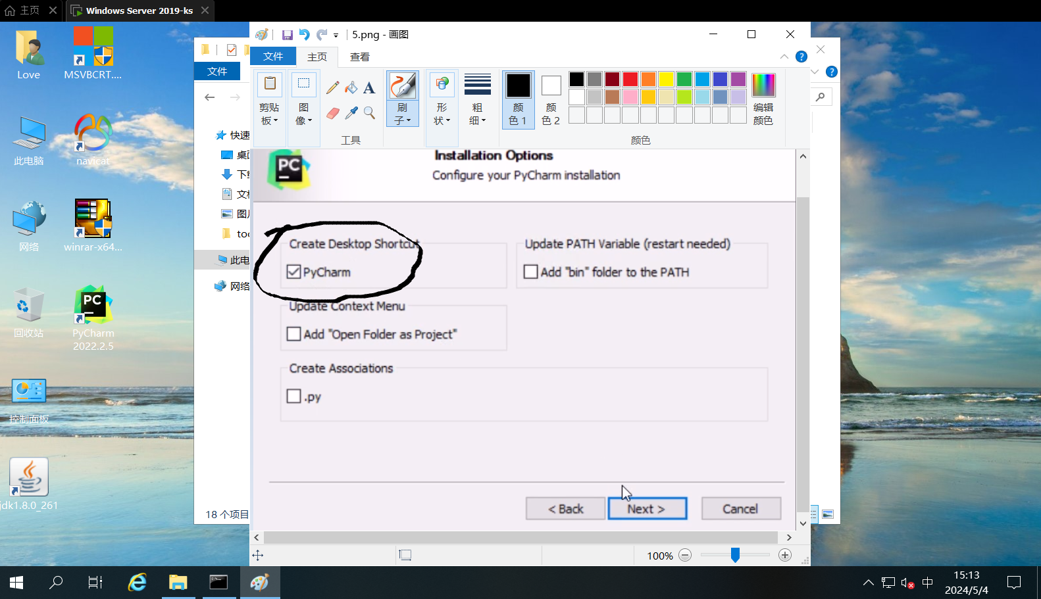Pick the yellow color swatch
The image size is (1041, 599).
(667, 79)
